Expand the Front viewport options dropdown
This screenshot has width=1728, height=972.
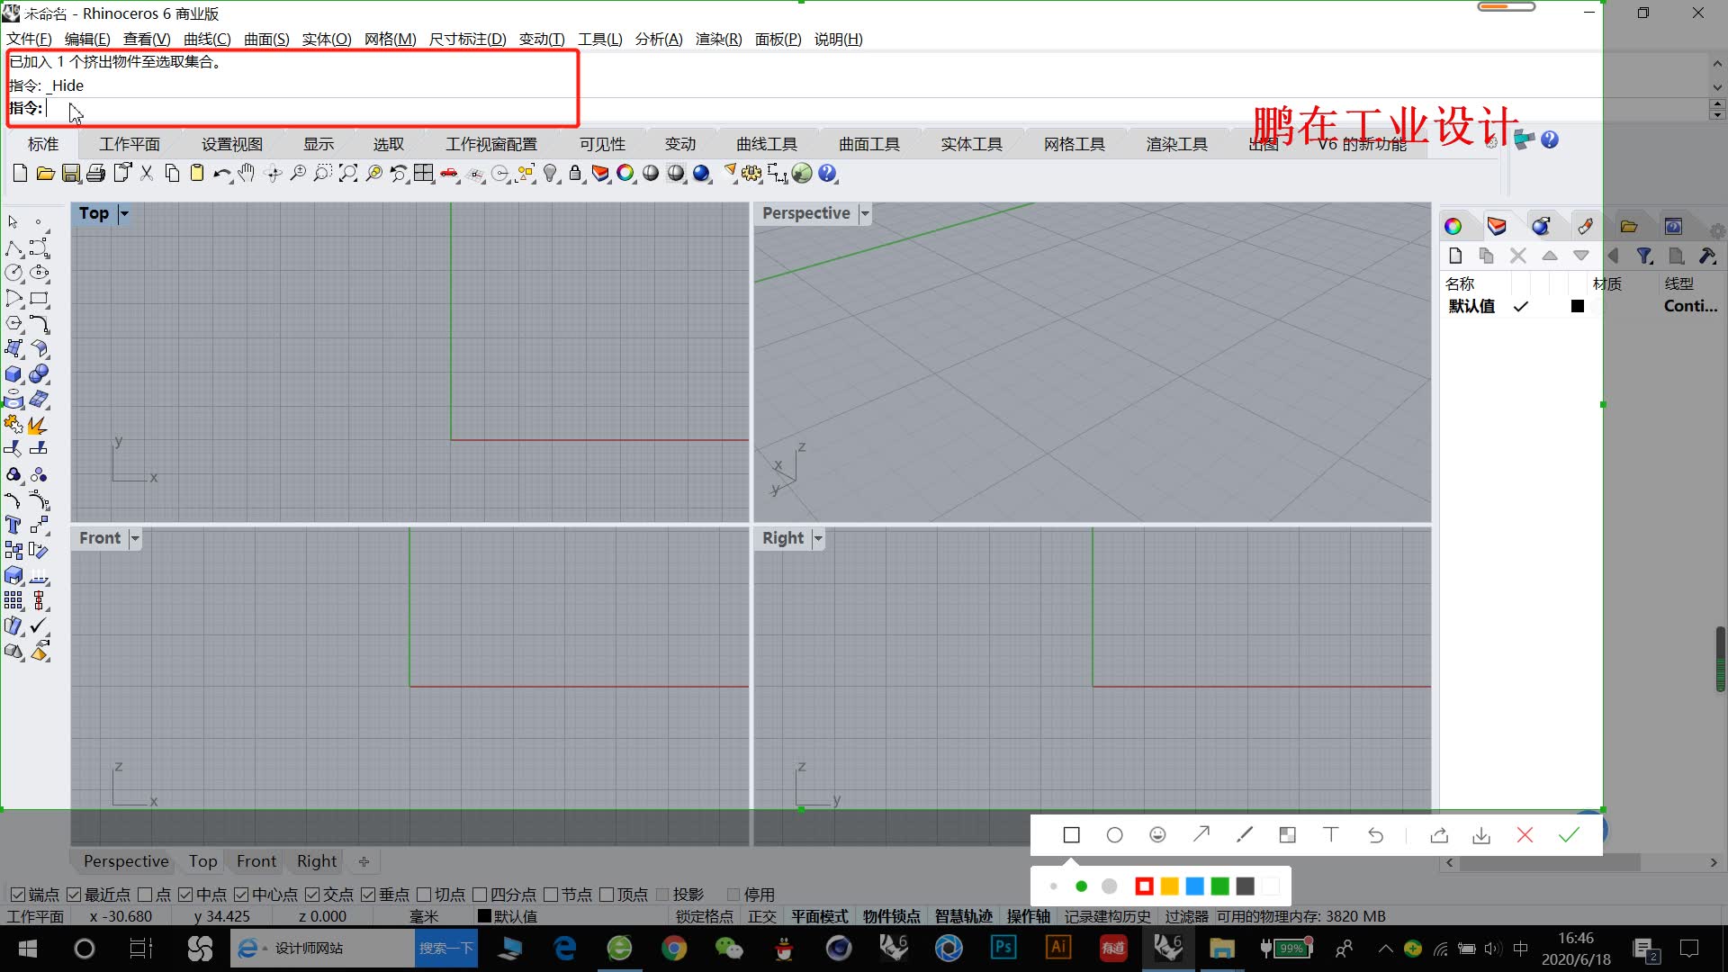(134, 537)
